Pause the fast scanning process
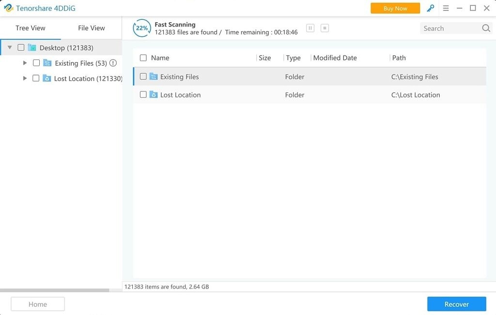The image size is (496, 315). (310, 28)
